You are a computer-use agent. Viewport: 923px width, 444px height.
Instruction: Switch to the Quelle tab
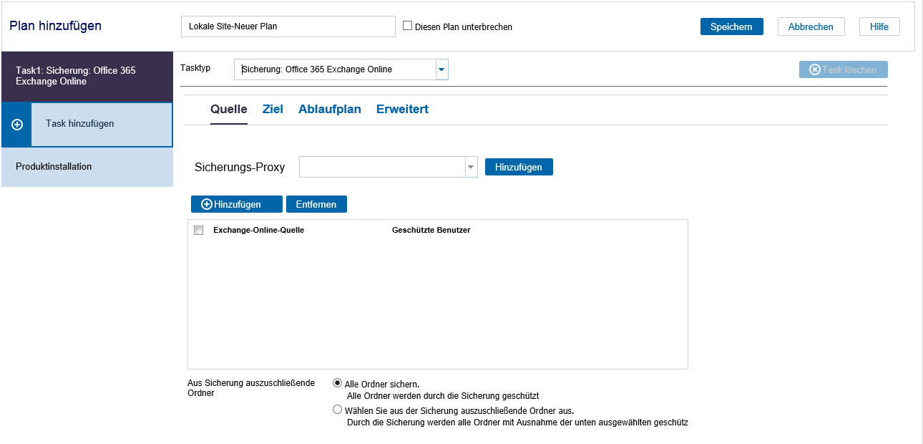click(x=229, y=110)
